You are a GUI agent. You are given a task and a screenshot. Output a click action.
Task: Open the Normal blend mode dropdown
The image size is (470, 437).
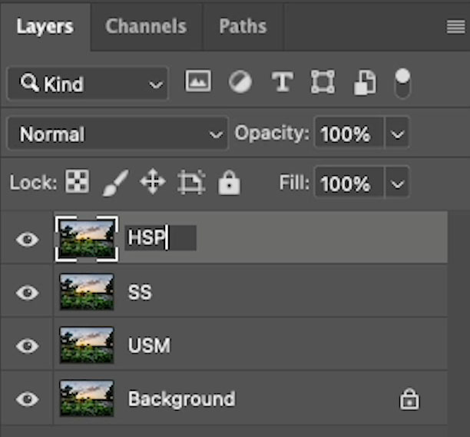click(118, 134)
